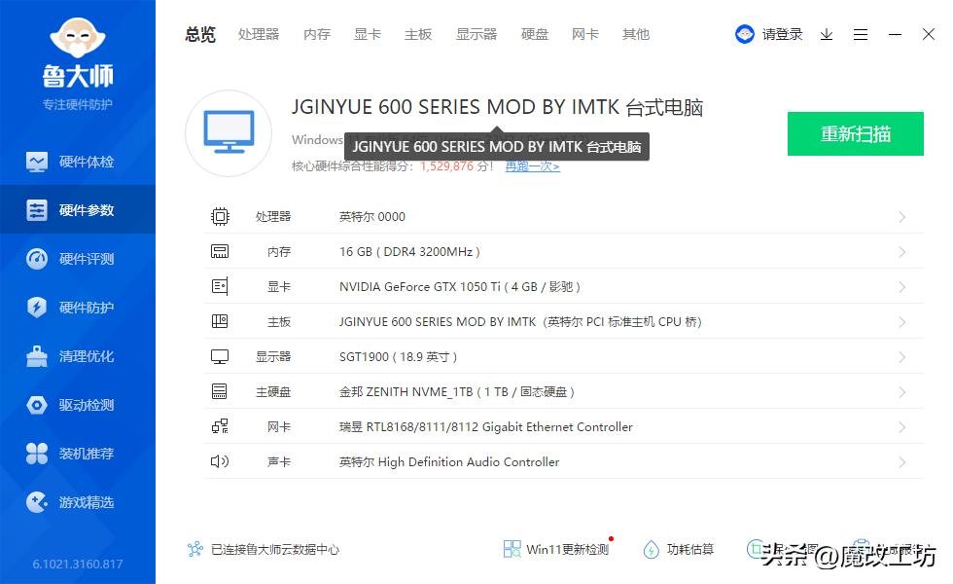Click the green 重新扫描 rescan button
953x584 pixels.
pyautogui.click(x=855, y=133)
